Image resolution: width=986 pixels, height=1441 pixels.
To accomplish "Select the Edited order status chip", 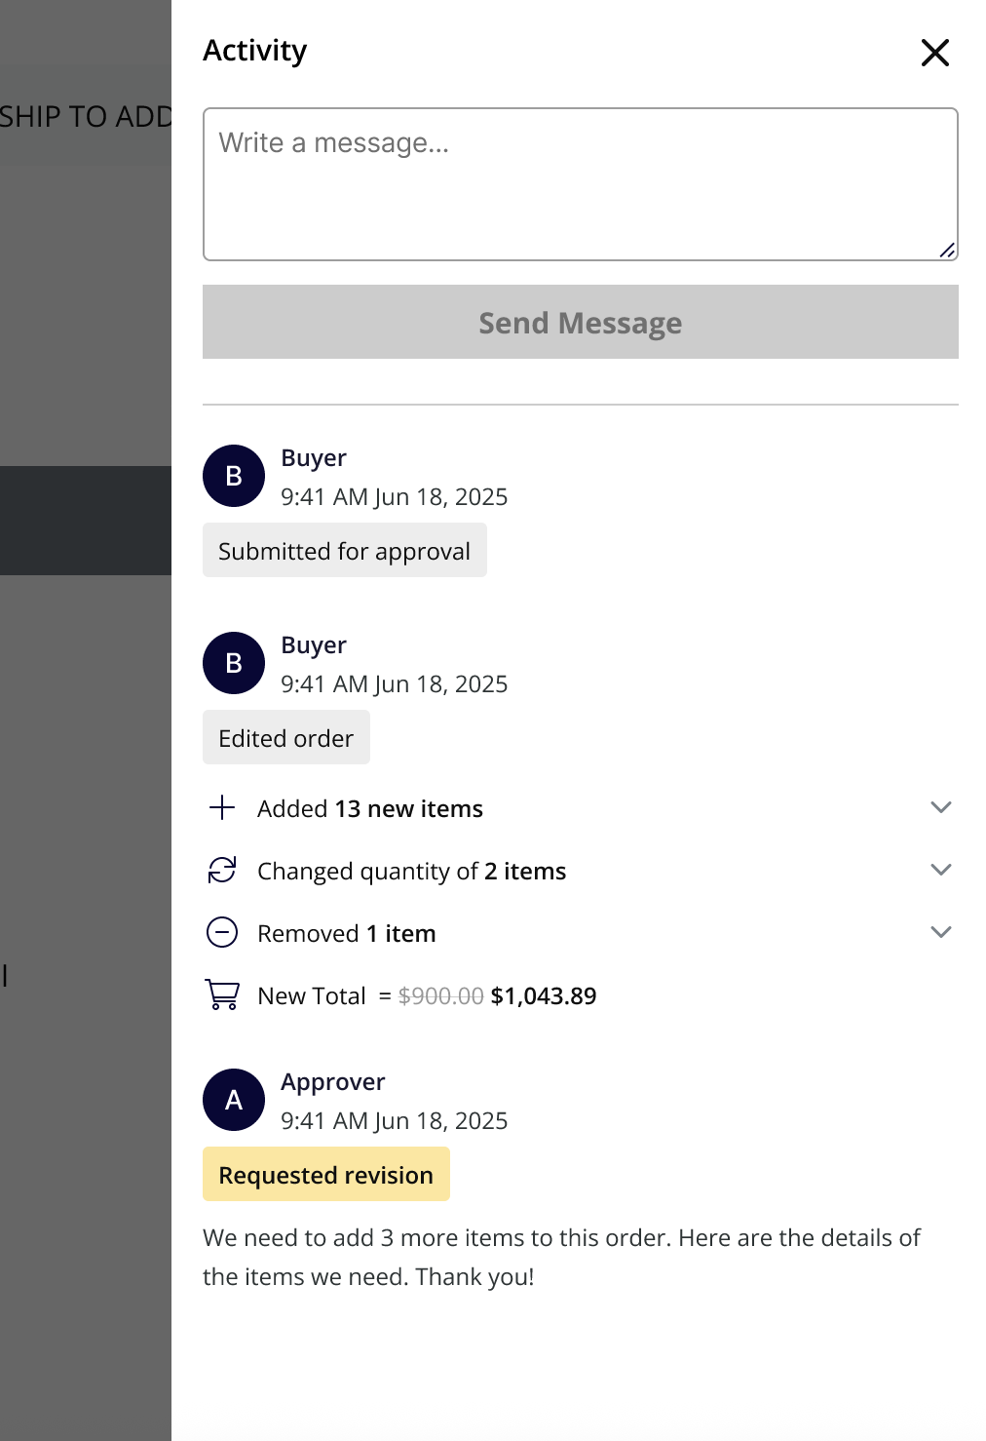I will [285, 737].
